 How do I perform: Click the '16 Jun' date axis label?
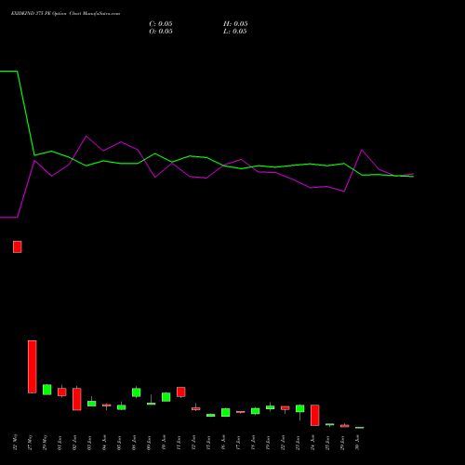click(223, 443)
